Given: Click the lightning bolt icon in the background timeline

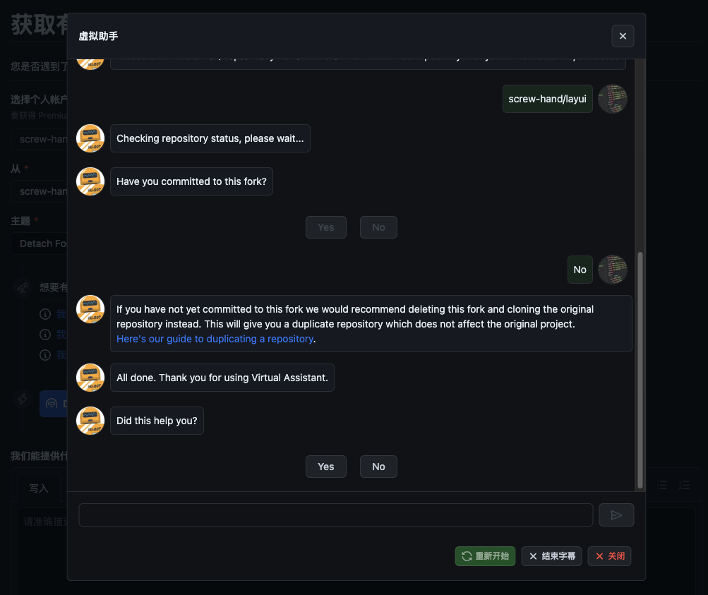Looking at the screenshot, I should click(23, 399).
